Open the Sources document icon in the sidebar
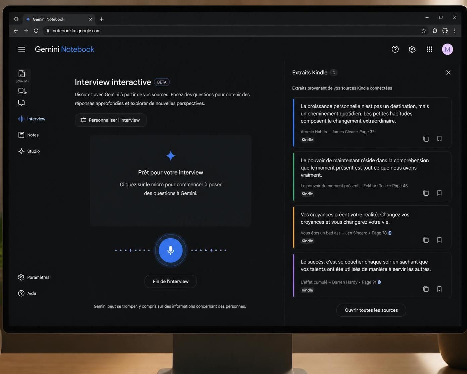Screen dimensions: 467x374 click(22, 74)
